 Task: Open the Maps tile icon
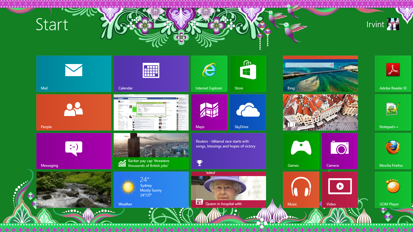(209, 110)
